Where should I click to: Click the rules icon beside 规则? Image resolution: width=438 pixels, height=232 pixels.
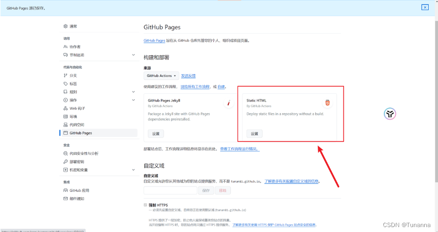pyautogui.click(x=65, y=92)
